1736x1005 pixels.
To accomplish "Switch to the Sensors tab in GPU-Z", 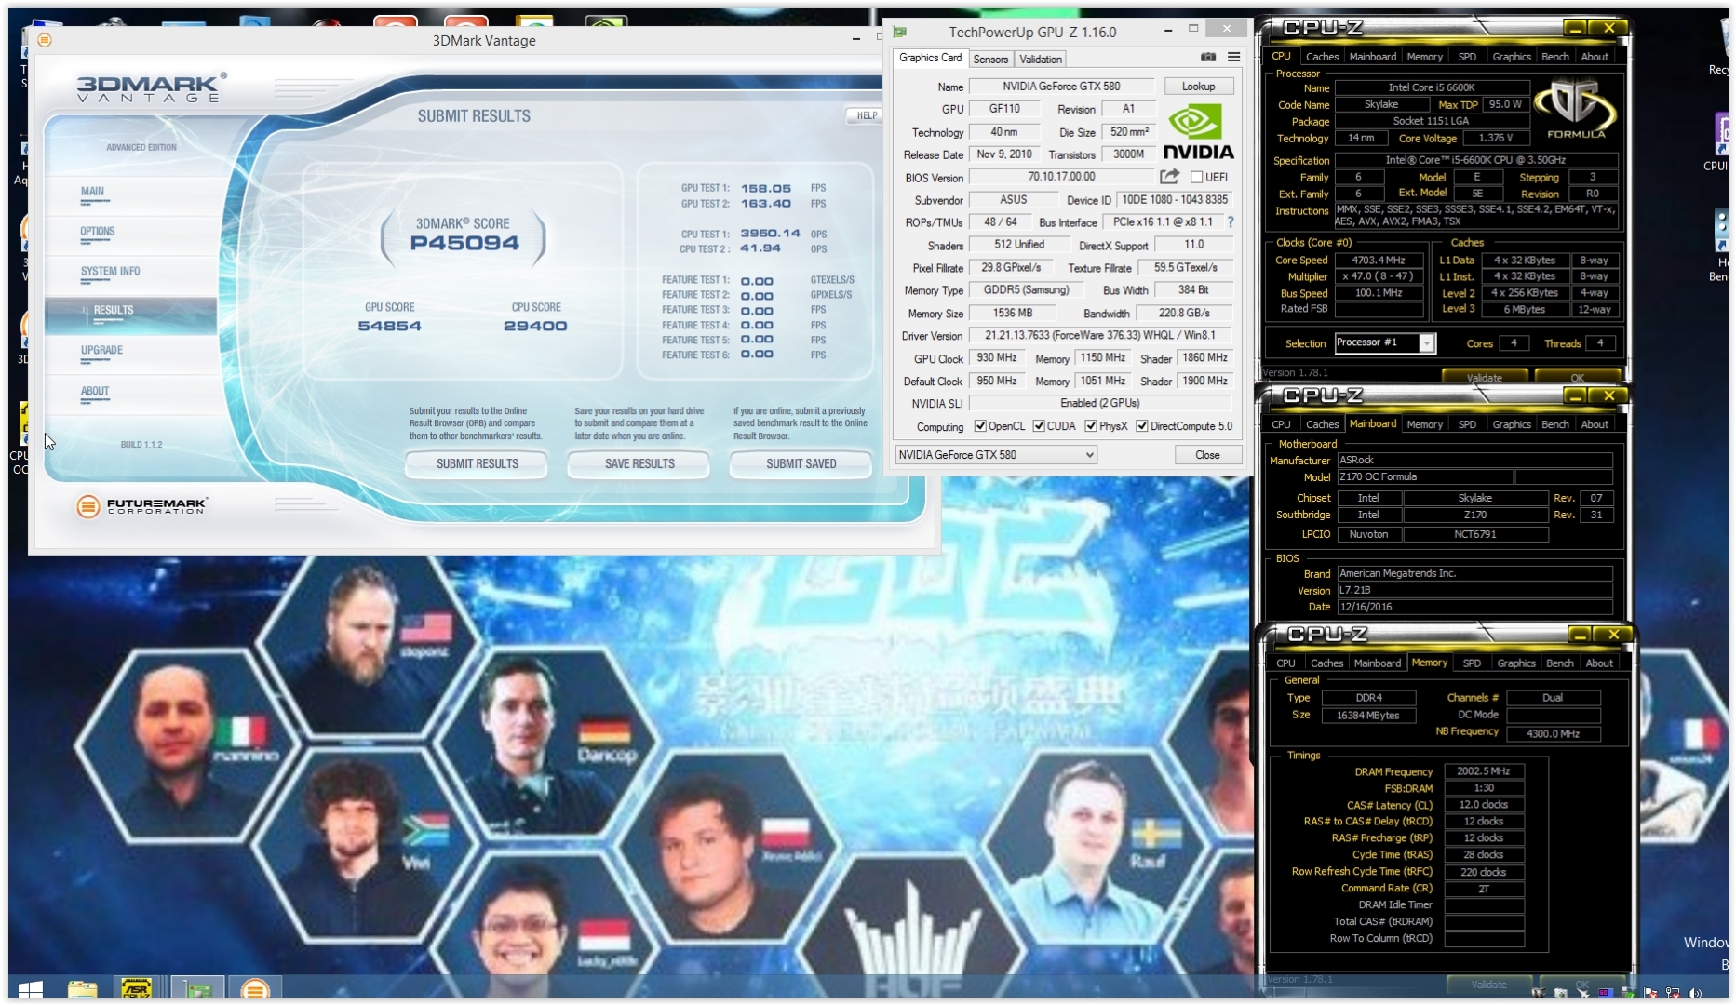I will [x=990, y=59].
